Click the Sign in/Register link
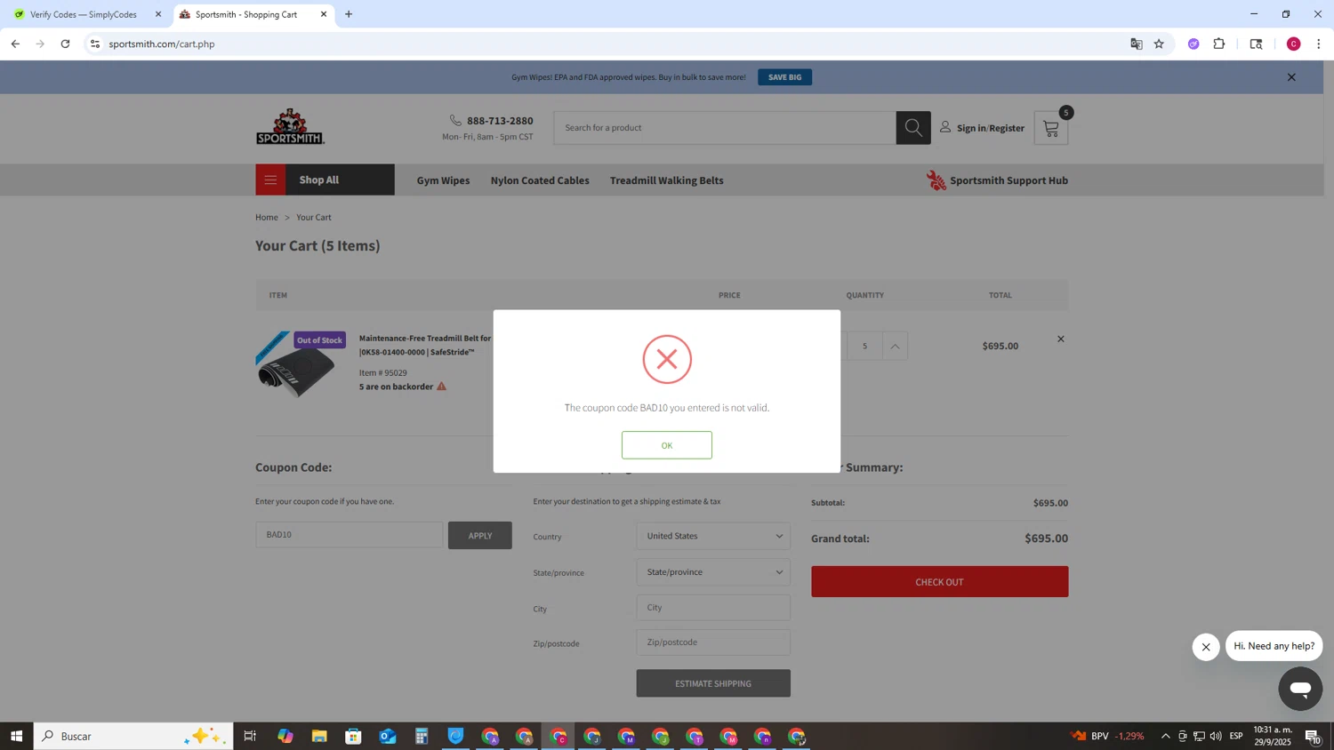The height and width of the screenshot is (750, 1334). [983, 128]
